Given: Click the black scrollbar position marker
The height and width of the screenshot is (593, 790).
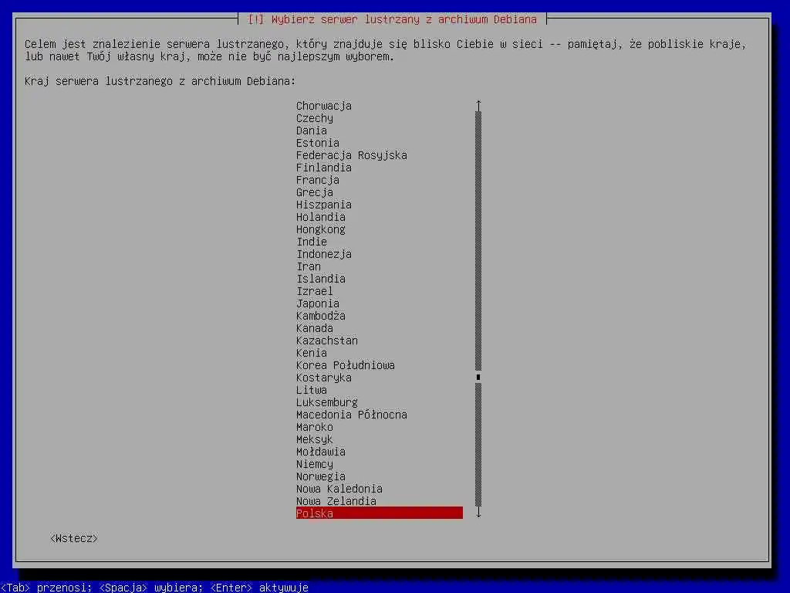Looking at the screenshot, I should click(x=478, y=377).
